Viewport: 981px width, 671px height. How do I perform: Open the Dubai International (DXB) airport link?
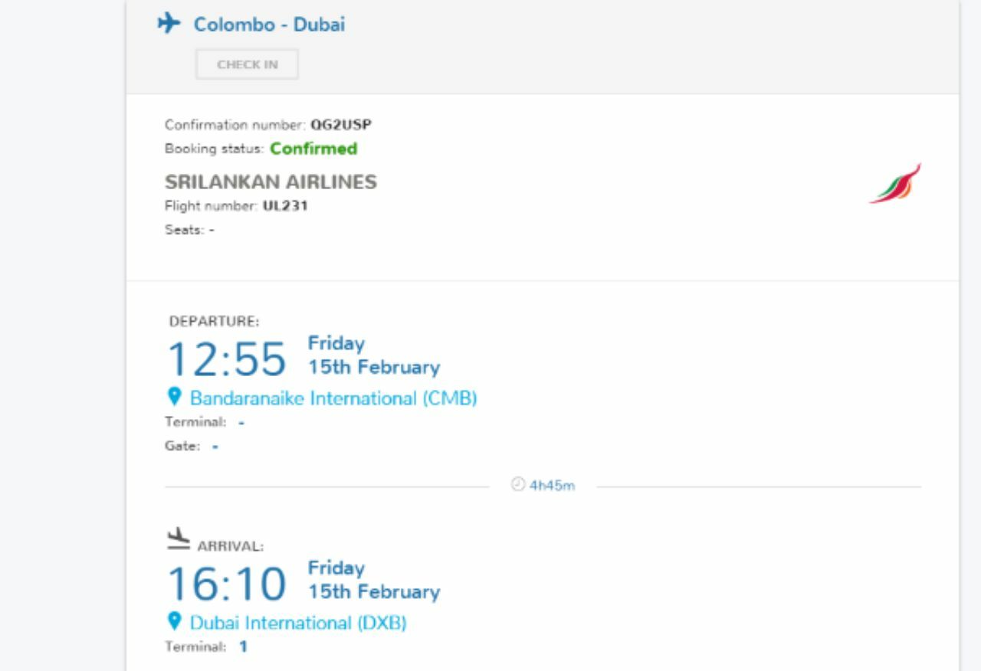[298, 623]
